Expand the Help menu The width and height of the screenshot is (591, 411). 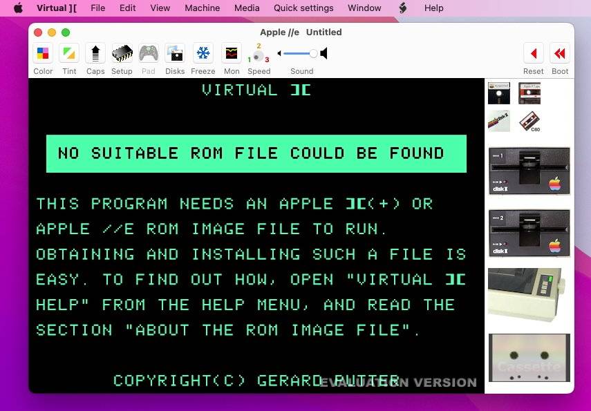point(433,8)
